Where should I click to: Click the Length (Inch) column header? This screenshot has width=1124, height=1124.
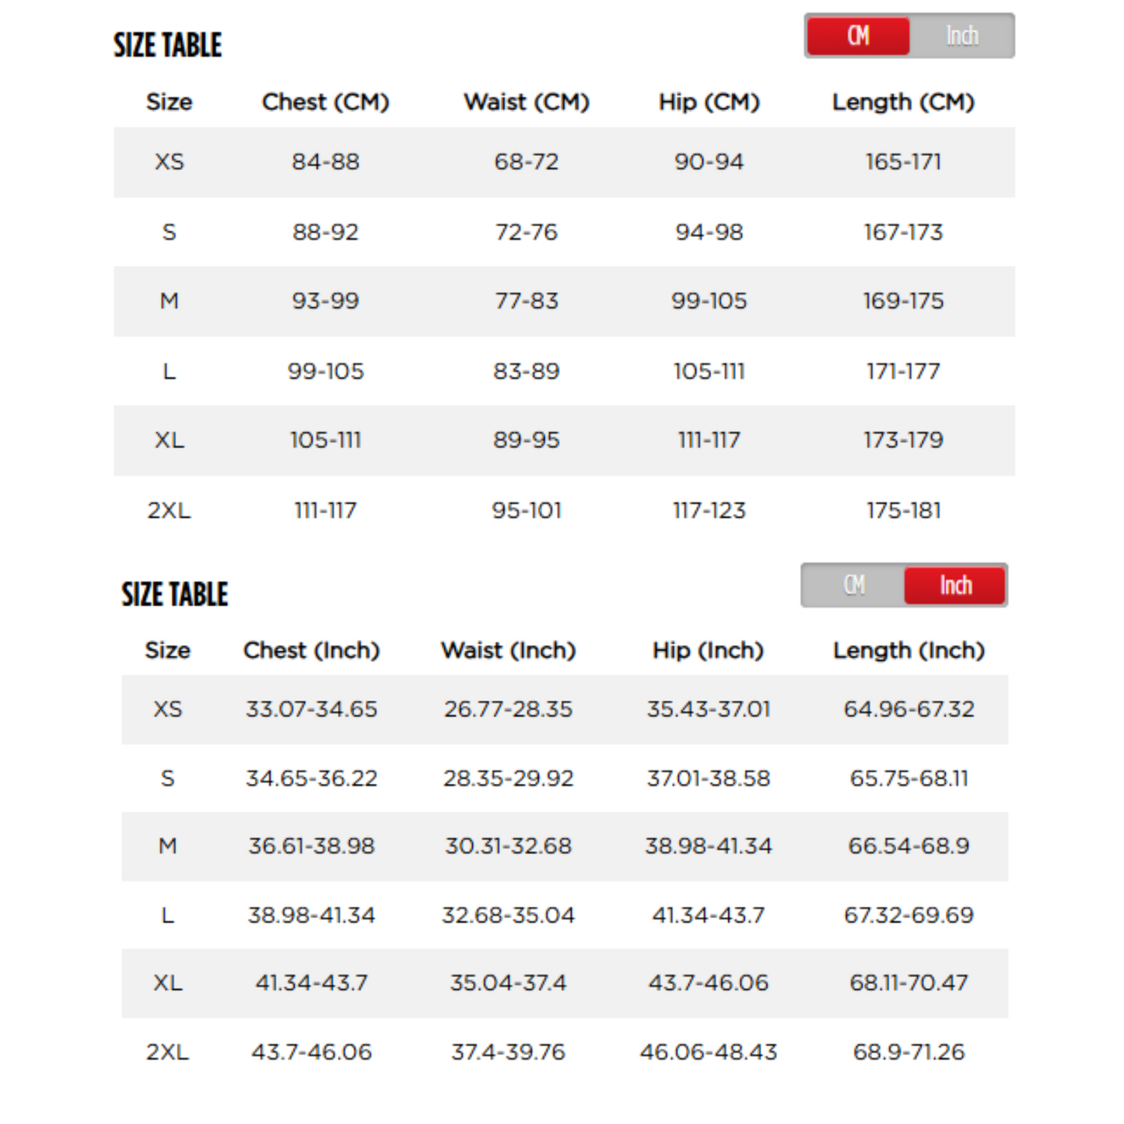(x=909, y=650)
